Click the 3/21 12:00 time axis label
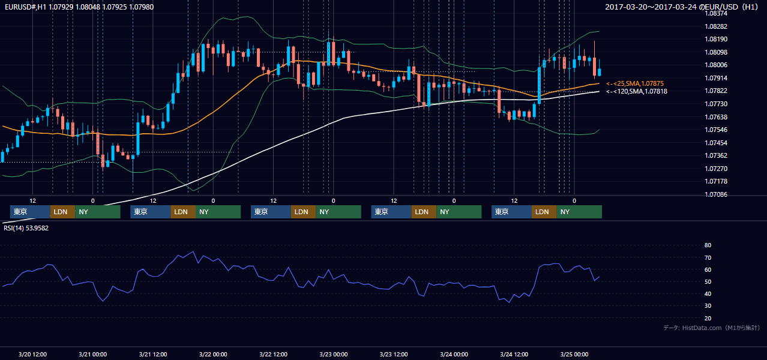767x360 pixels. (153, 354)
